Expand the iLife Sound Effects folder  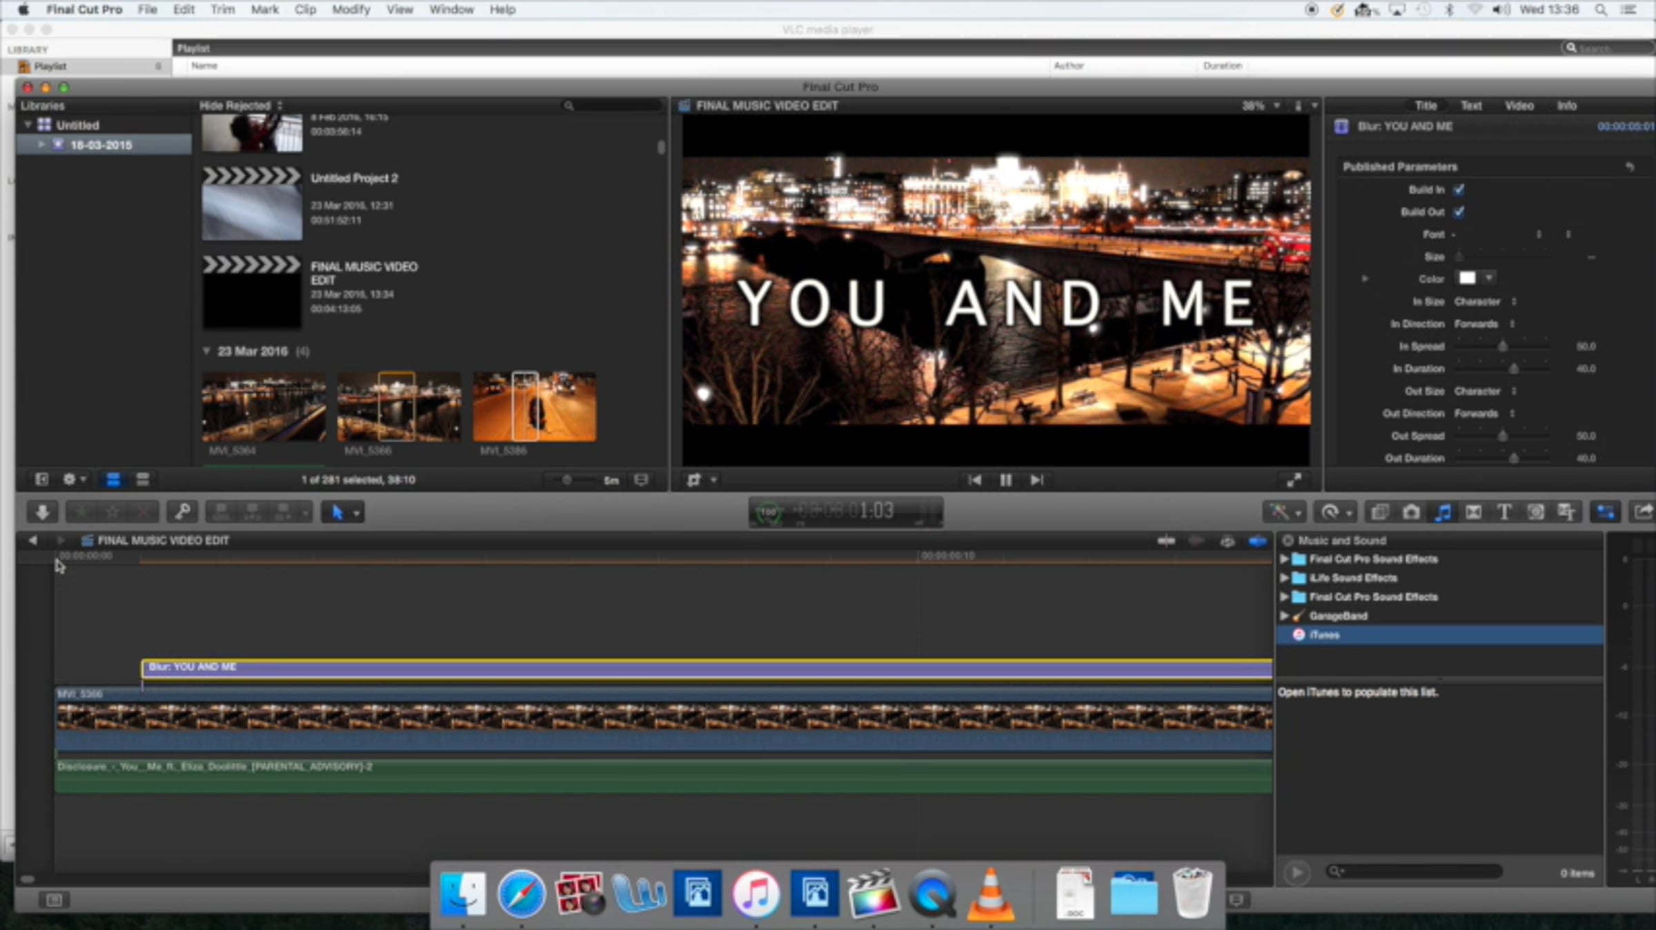(x=1284, y=578)
